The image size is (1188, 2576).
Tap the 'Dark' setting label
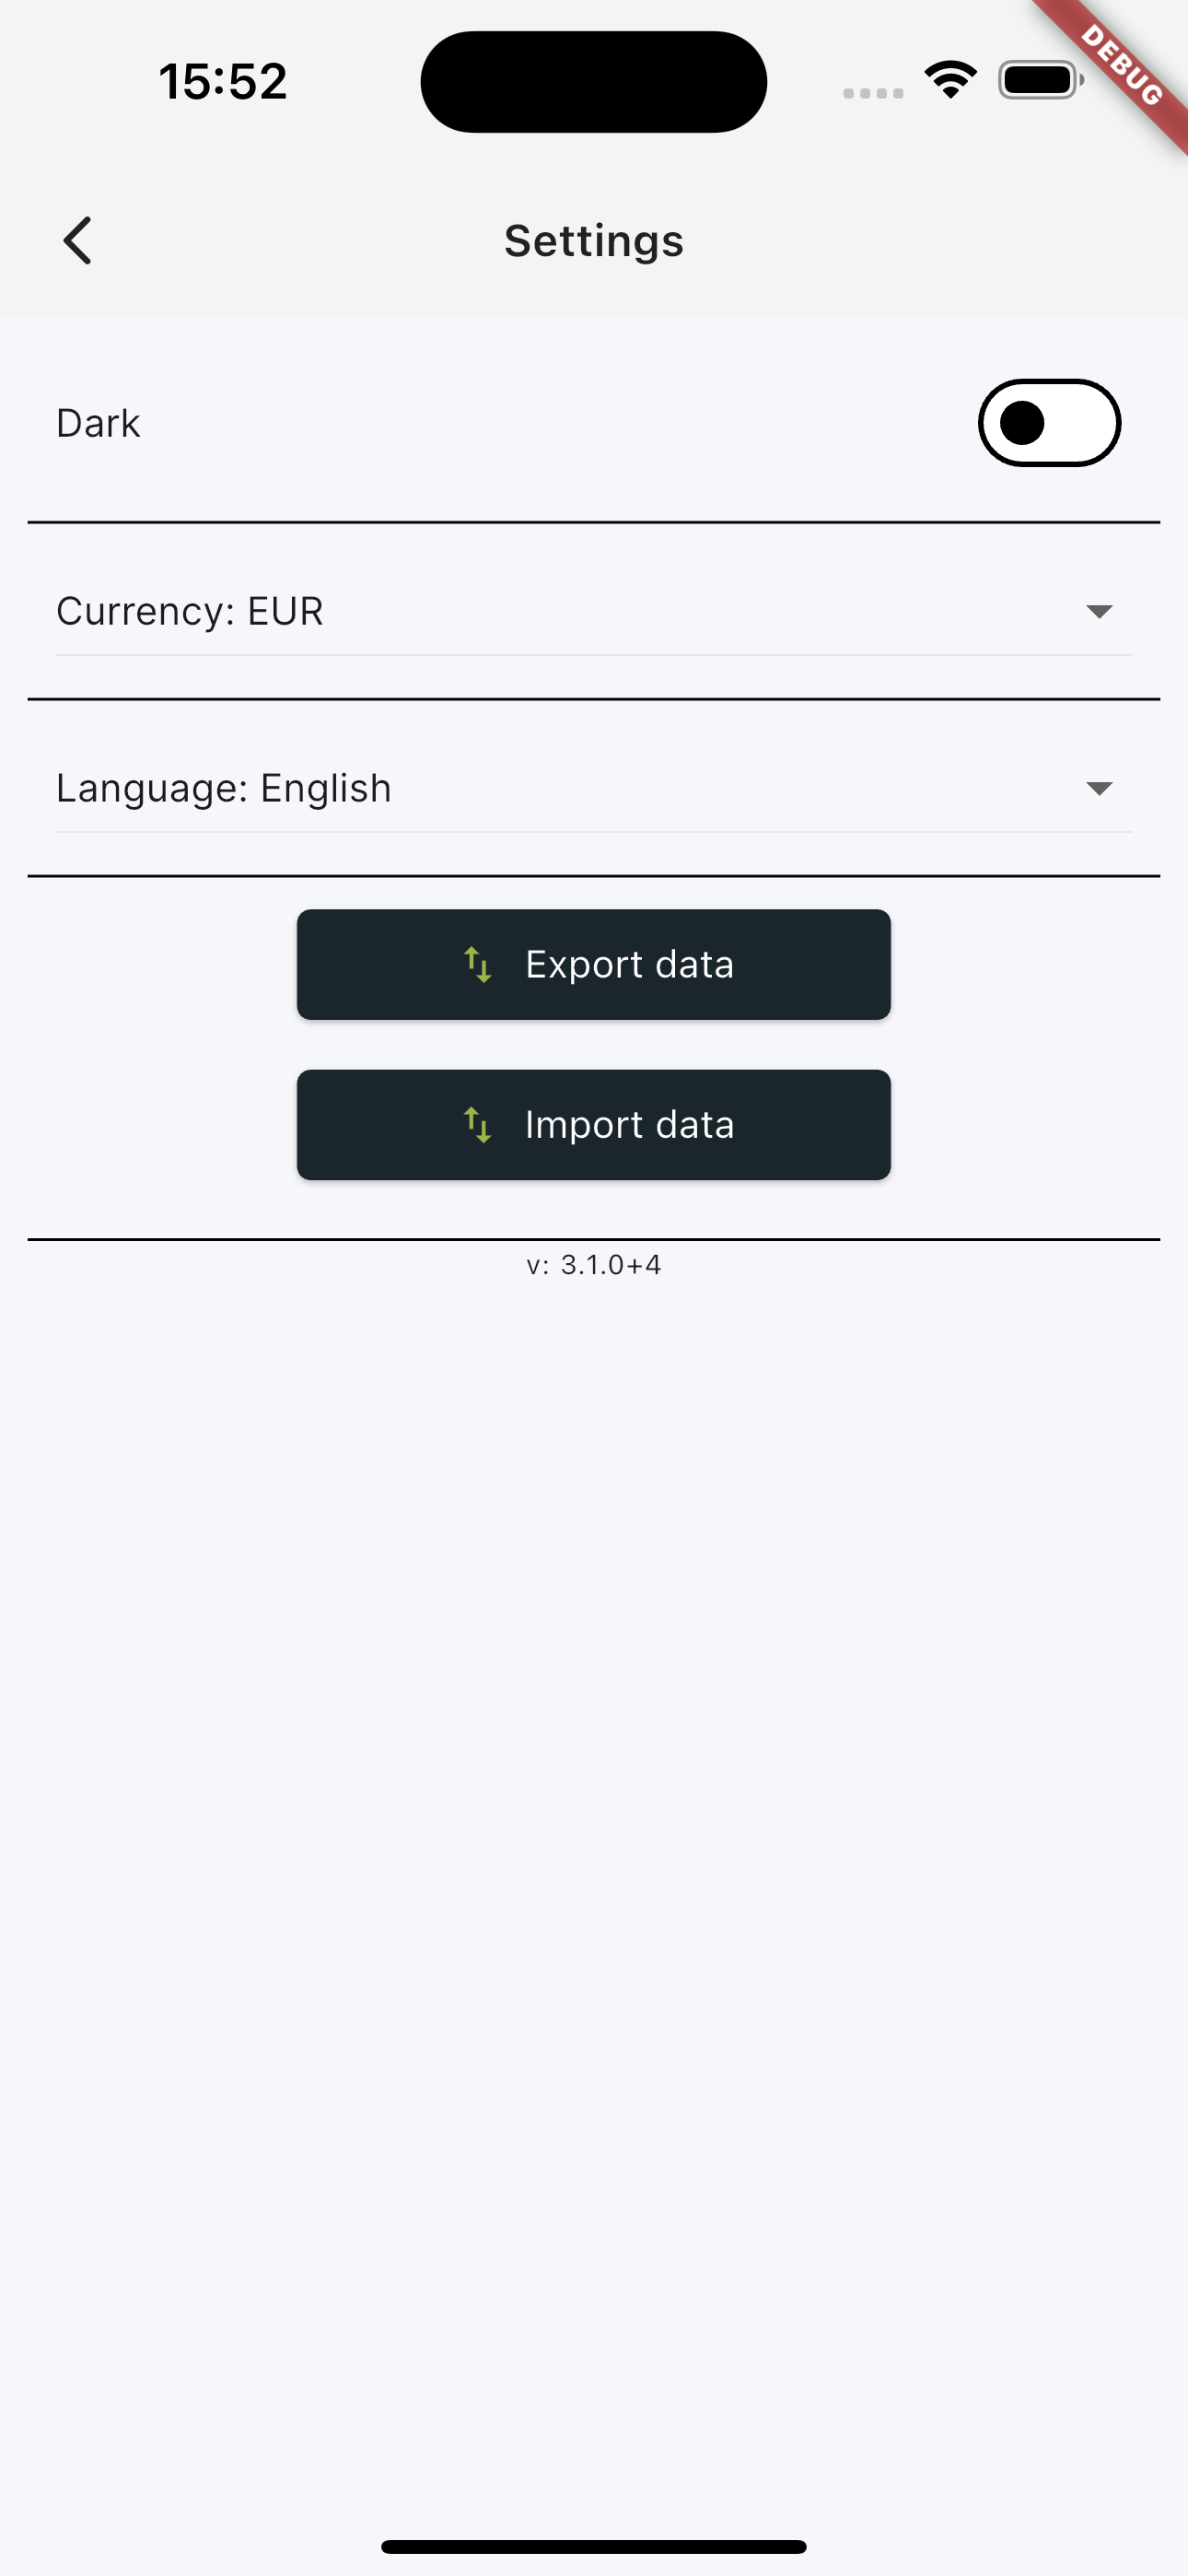click(98, 423)
